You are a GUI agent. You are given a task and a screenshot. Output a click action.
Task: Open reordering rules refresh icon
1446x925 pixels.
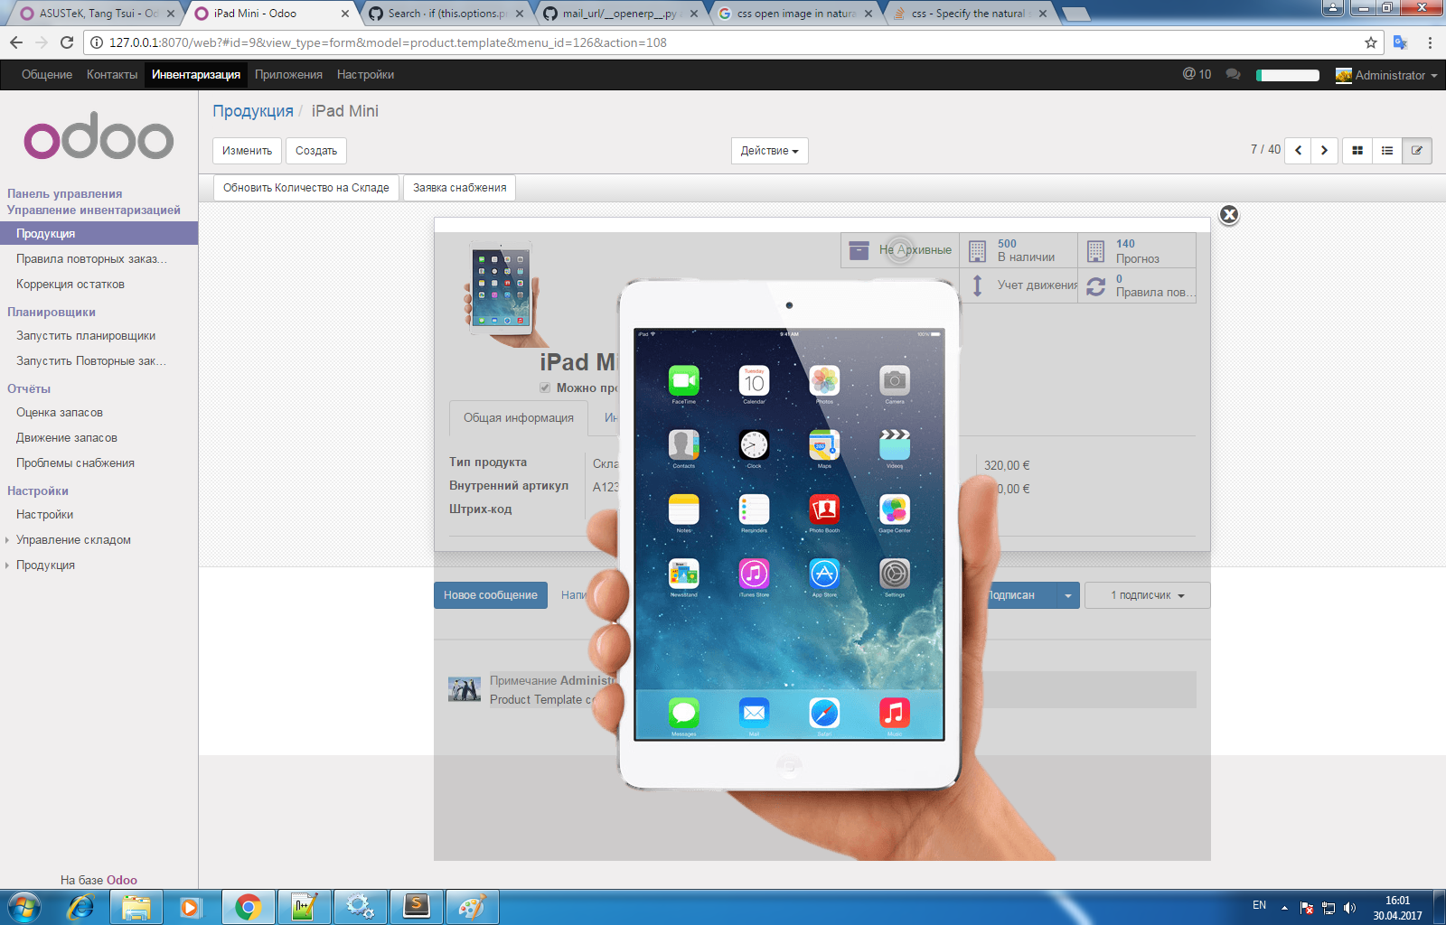pos(1096,286)
